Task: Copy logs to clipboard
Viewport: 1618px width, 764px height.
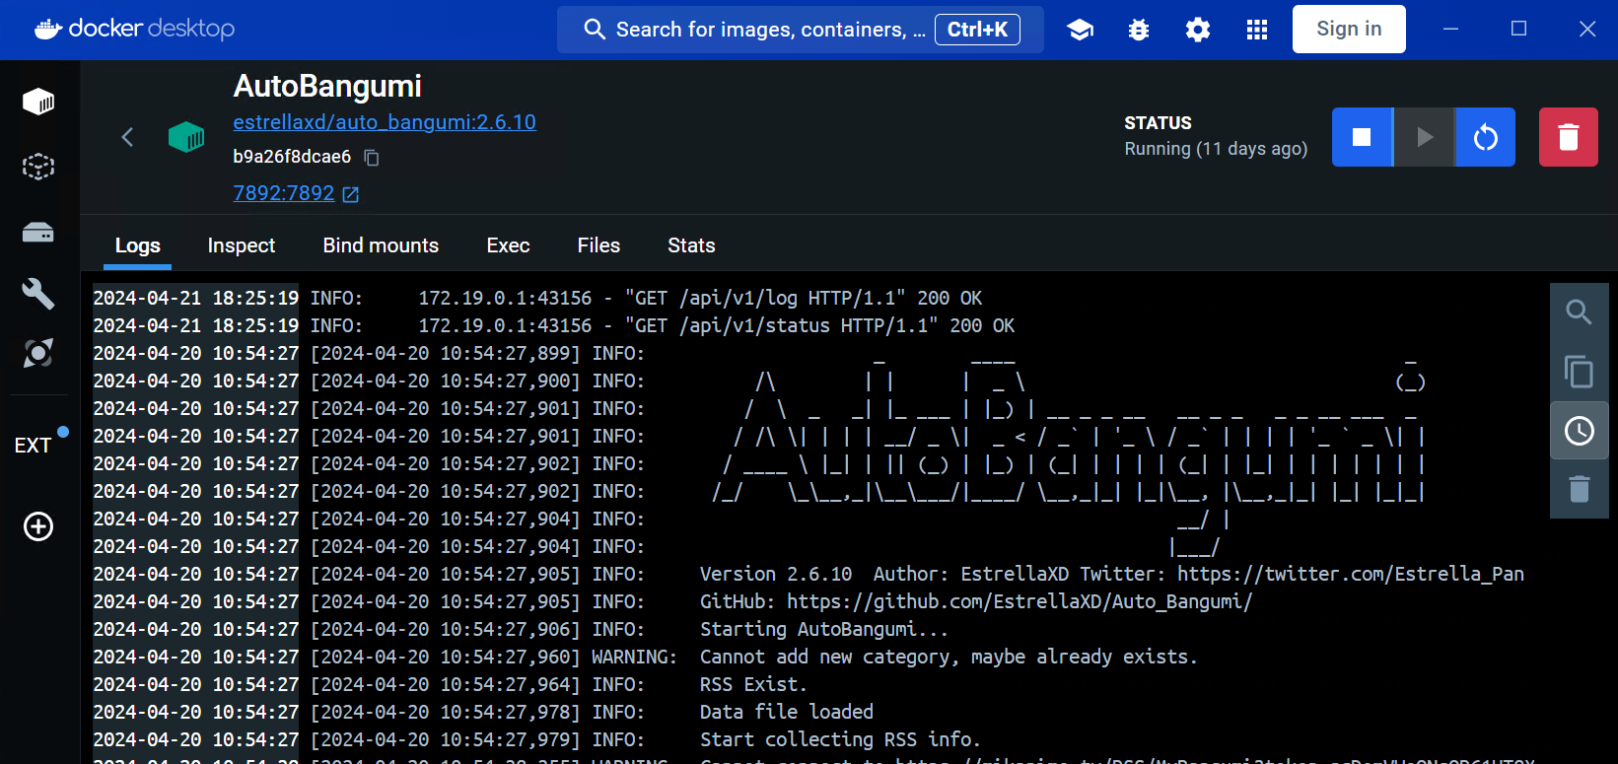Action: click(x=1580, y=372)
